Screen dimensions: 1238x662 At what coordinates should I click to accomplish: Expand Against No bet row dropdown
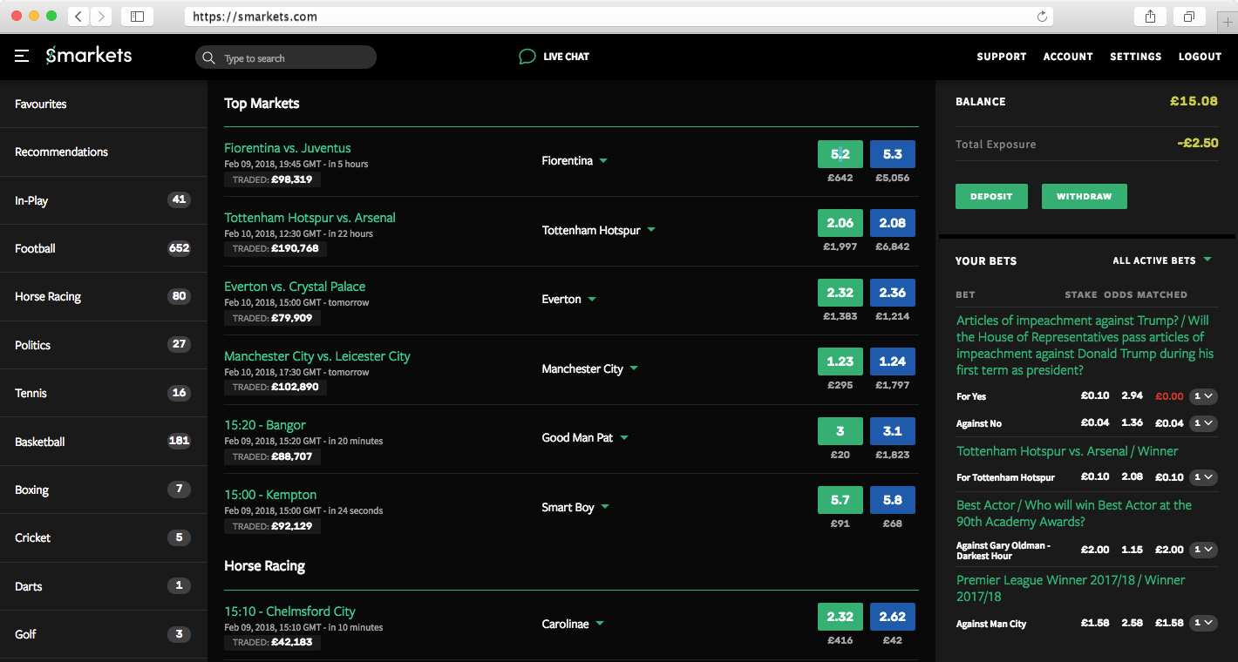coord(1204,423)
